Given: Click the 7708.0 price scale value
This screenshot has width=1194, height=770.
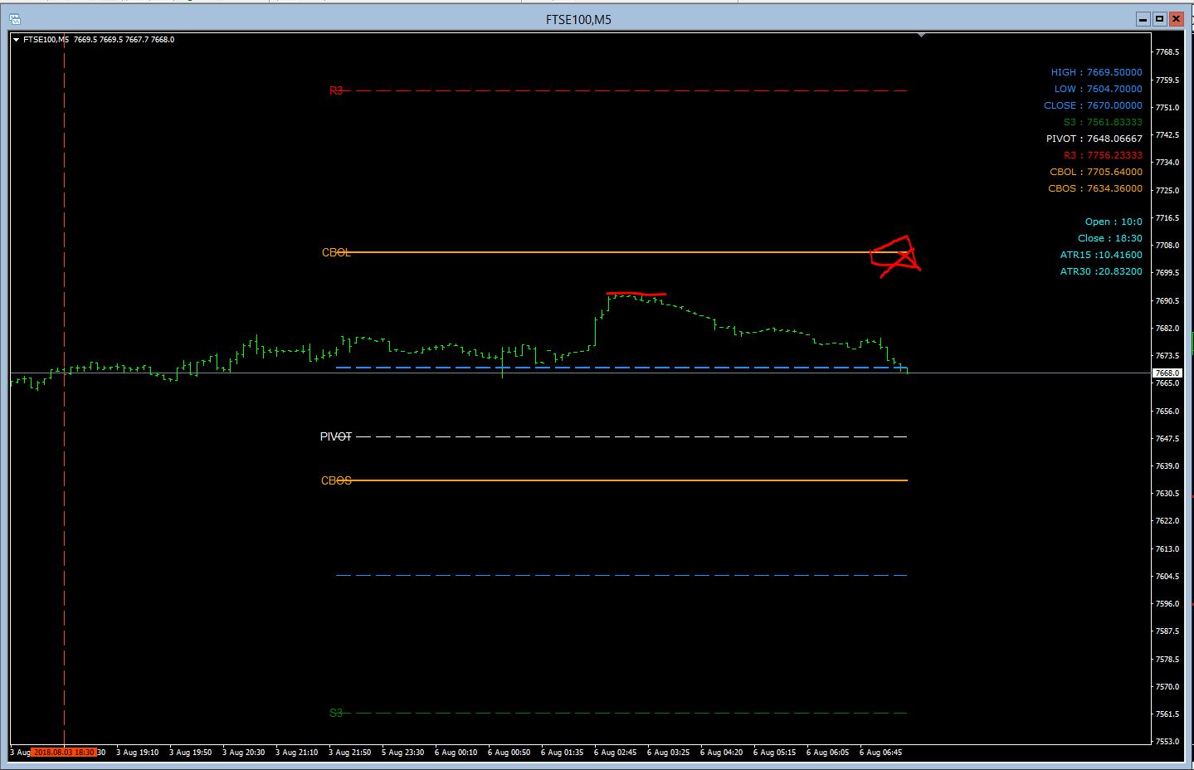Looking at the screenshot, I should tap(1167, 246).
